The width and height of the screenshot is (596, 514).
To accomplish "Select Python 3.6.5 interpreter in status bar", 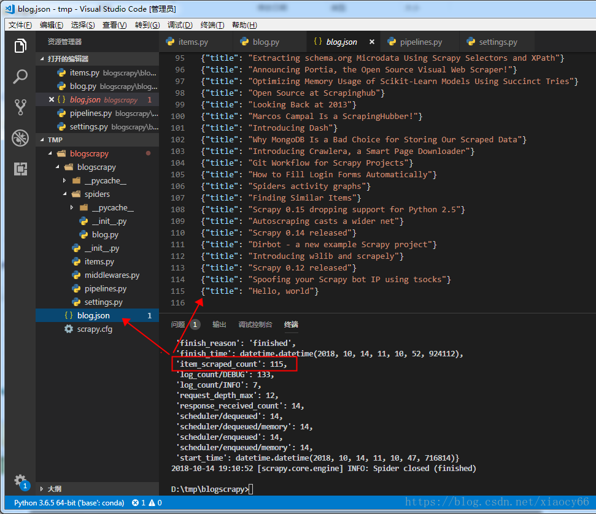I will pyautogui.click(x=69, y=502).
